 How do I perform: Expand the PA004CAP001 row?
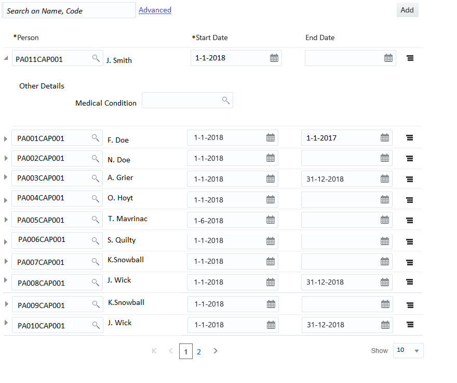pos(6,200)
